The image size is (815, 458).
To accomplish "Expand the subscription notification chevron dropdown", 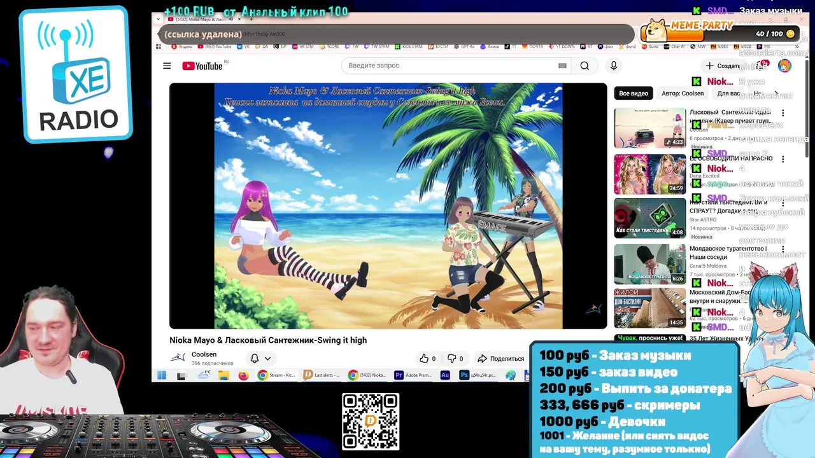I will (x=268, y=358).
